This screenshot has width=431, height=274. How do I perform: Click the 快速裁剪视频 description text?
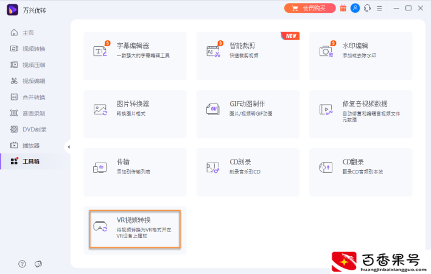pyautogui.click(x=244, y=55)
